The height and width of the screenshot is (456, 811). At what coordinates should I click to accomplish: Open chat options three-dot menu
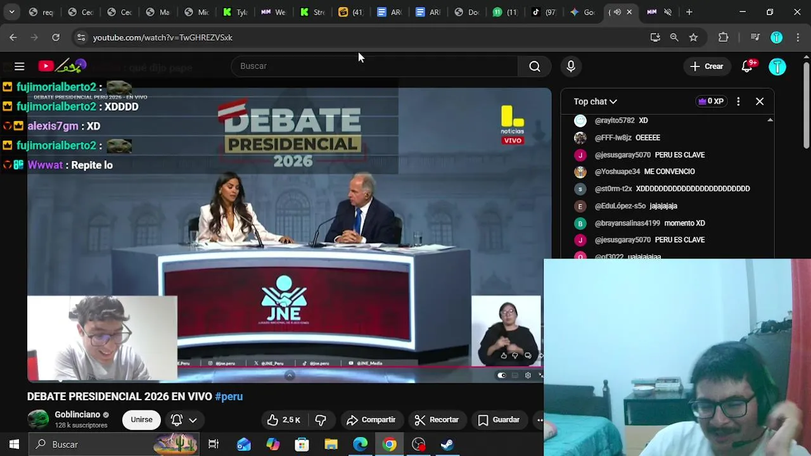pyautogui.click(x=738, y=101)
